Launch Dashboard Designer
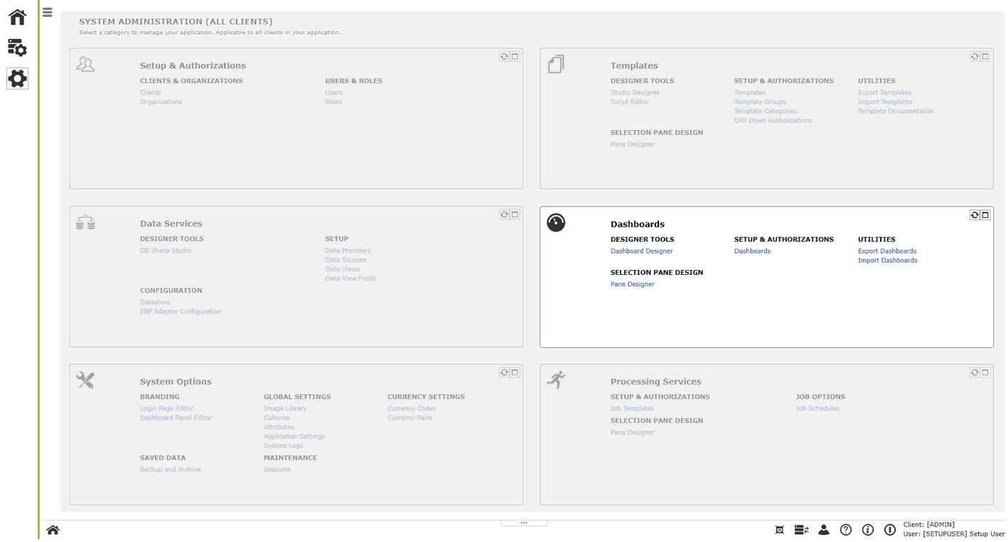The height and width of the screenshot is (542, 1008). click(x=642, y=251)
